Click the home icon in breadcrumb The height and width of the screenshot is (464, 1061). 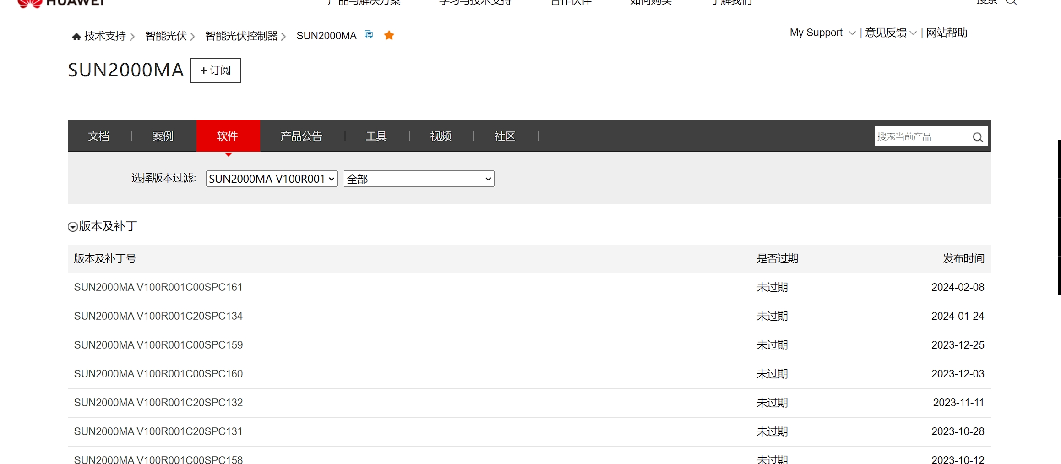point(76,37)
